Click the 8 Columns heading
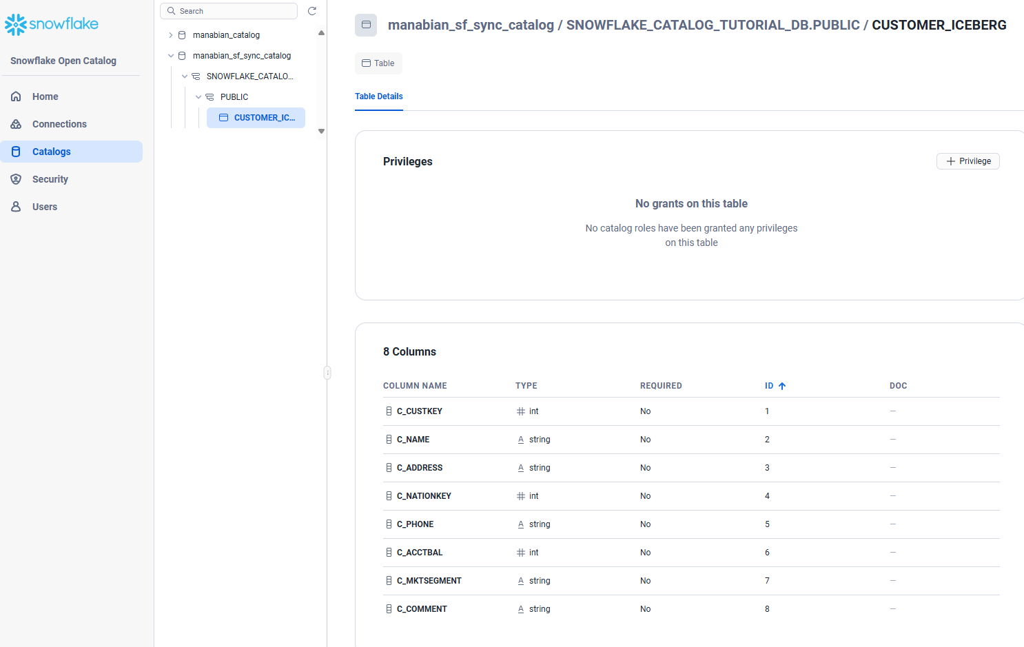The image size is (1024, 647). click(x=409, y=352)
